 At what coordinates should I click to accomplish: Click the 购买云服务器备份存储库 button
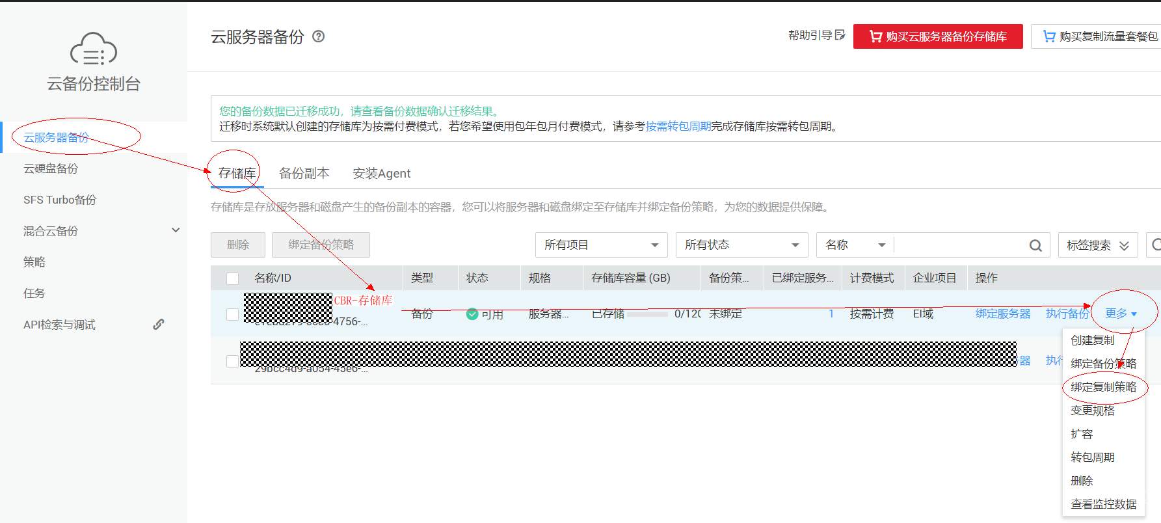coord(938,36)
